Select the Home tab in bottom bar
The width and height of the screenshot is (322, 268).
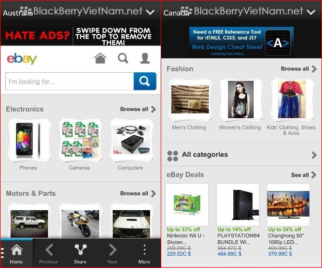tap(17, 254)
